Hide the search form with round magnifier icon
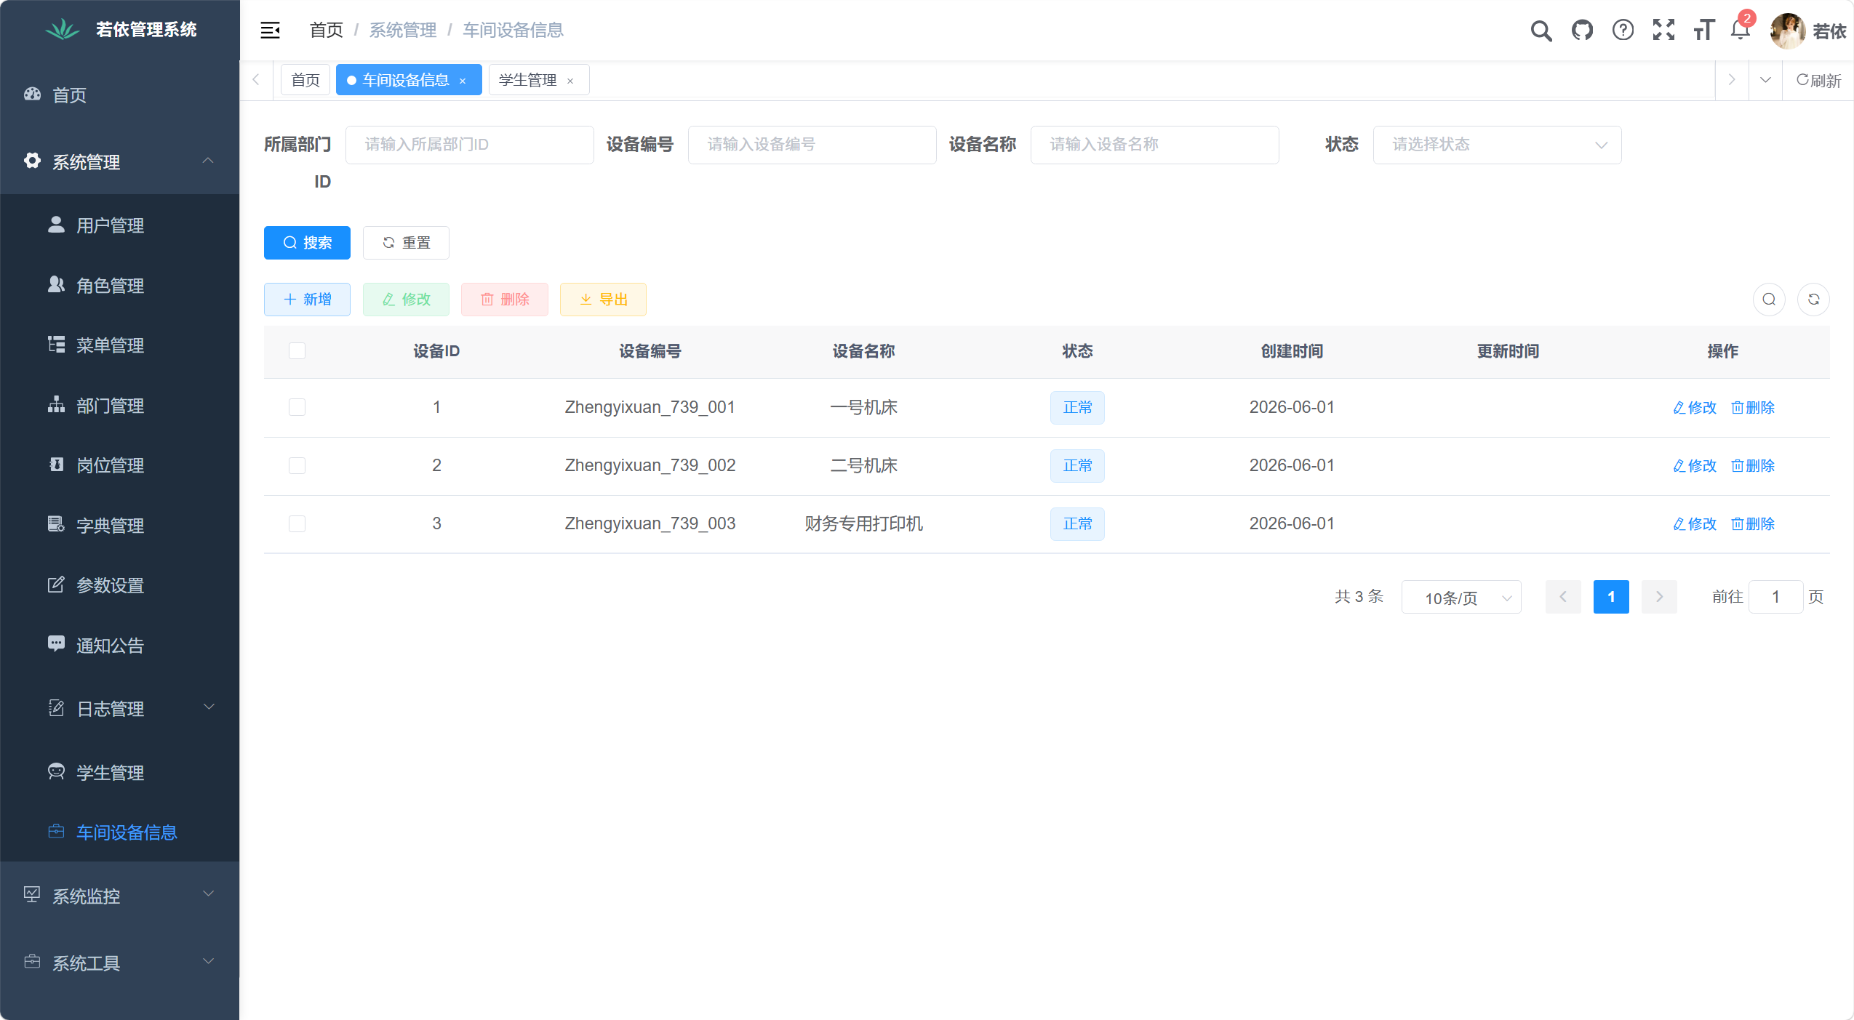This screenshot has height=1020, width=1854. point(1769,300)
